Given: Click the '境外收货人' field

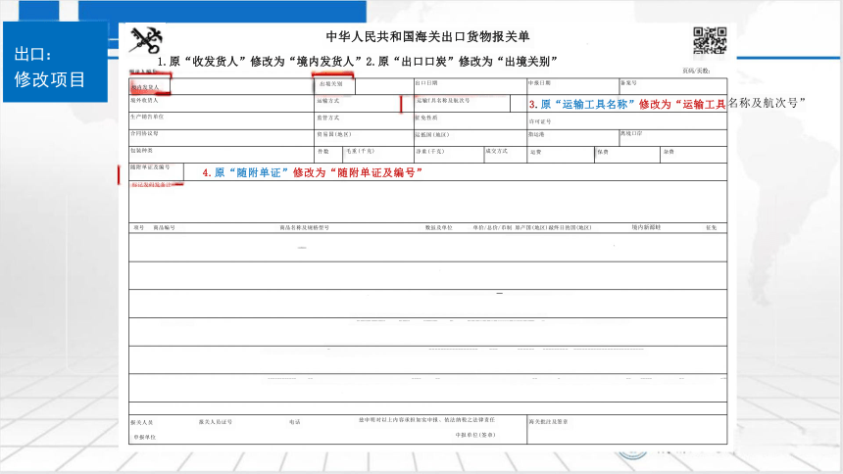Looking at the screenshot, I should coord(221,103).
